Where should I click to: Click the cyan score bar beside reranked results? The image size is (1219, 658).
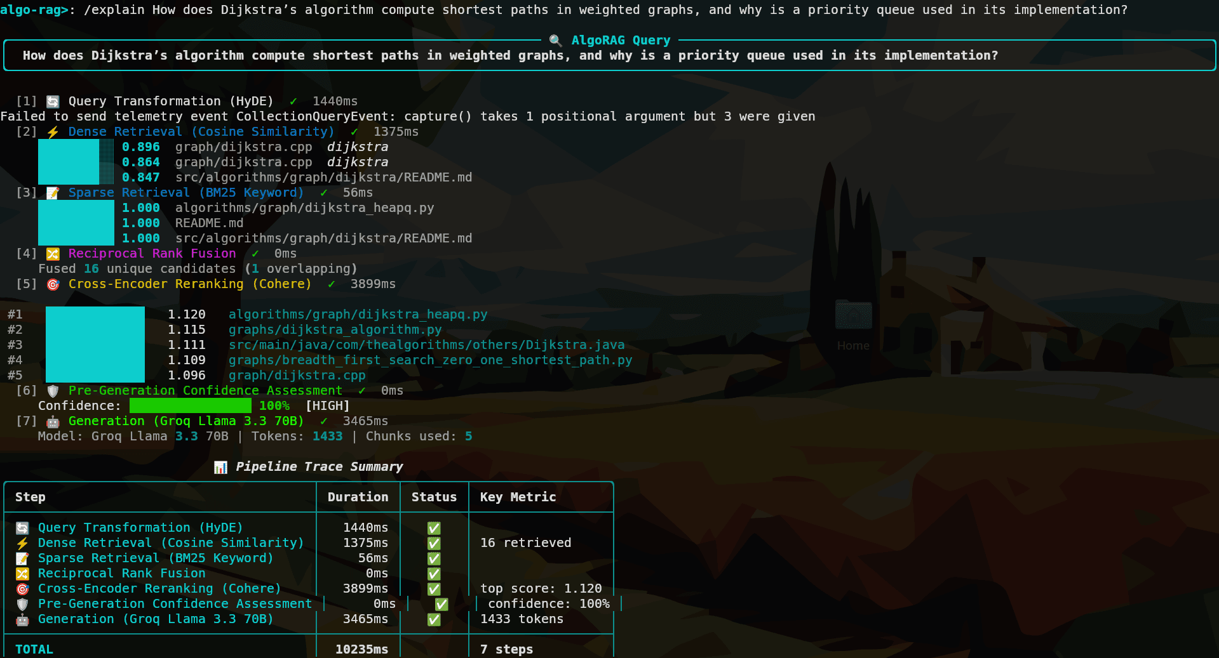point(95,345)
